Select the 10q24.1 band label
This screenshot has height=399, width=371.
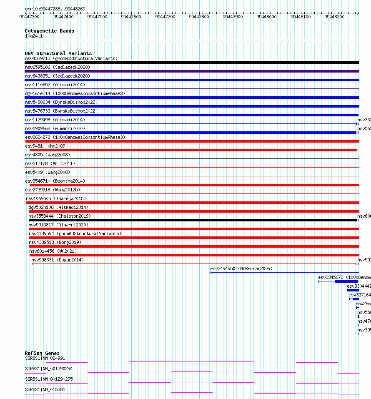(34, 36)
